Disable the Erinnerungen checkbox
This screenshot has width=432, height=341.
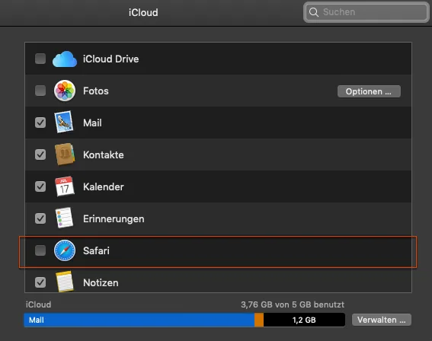tap(40, 218)
